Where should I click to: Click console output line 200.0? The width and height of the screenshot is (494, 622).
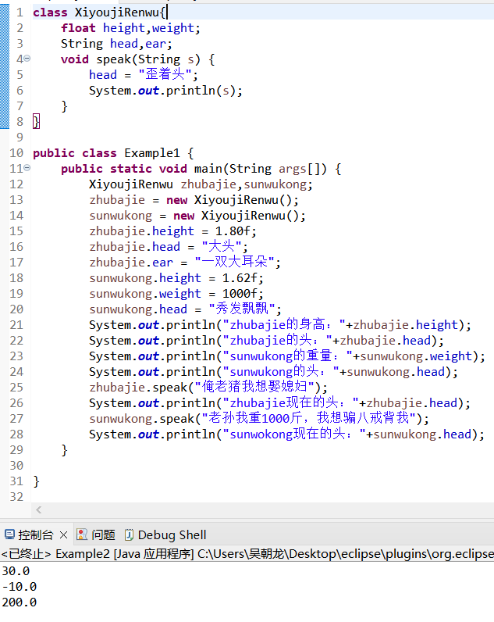(x=20, y=602)
